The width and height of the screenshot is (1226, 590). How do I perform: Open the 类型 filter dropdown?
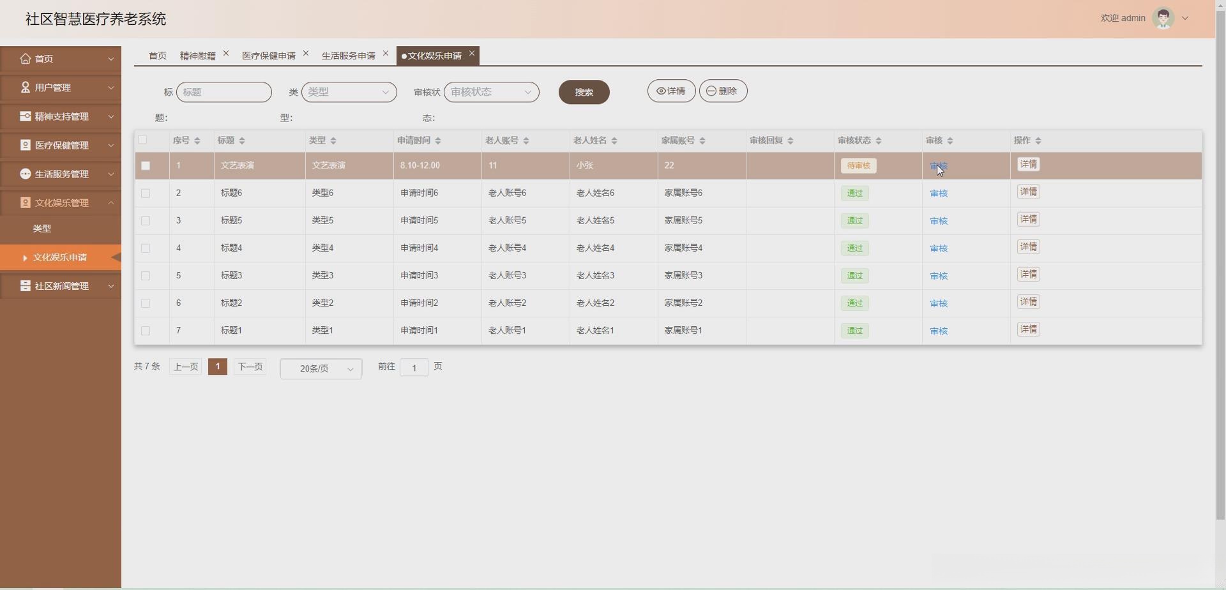coord(349,92)
